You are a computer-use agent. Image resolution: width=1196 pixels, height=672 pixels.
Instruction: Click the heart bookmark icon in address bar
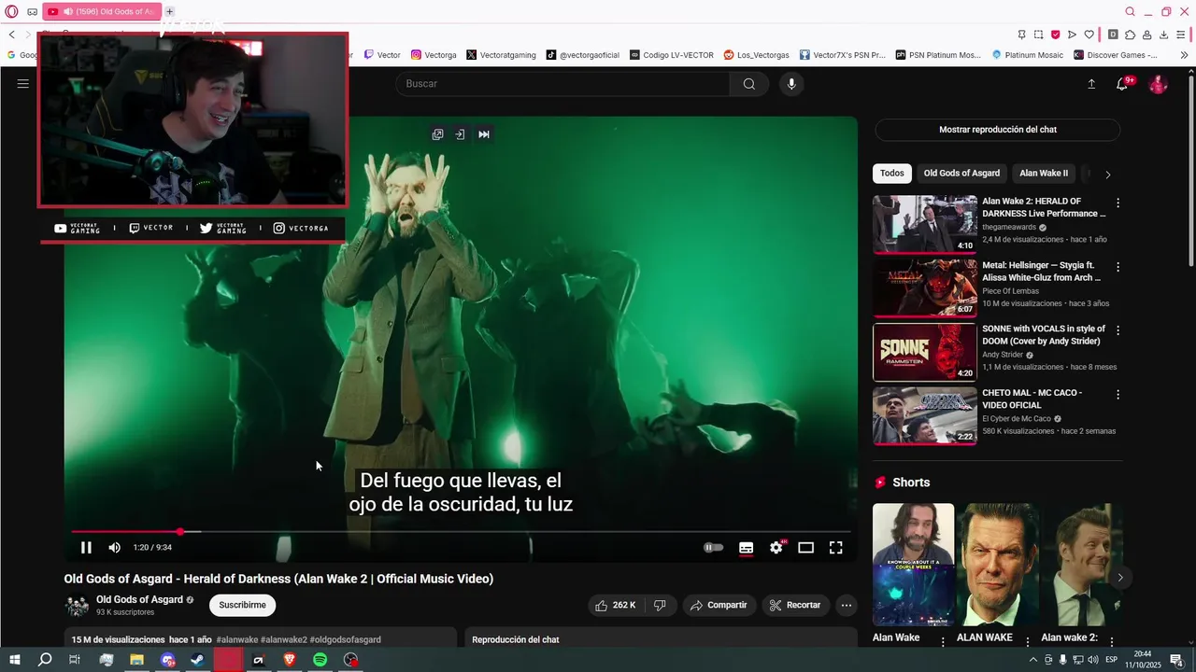tap(1089, 35)
